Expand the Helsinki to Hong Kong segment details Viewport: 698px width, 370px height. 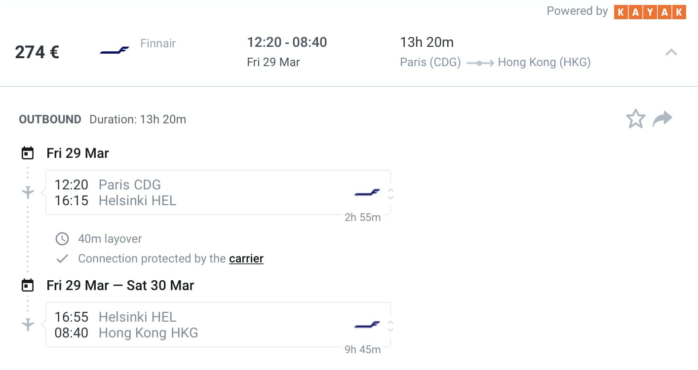tap(390, 326)
